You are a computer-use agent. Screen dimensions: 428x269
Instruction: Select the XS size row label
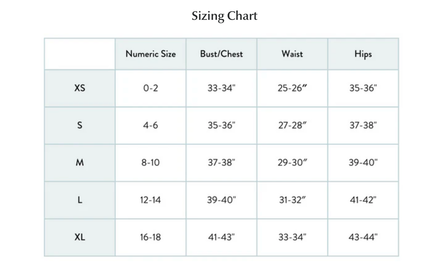click(x=80, y=88)
